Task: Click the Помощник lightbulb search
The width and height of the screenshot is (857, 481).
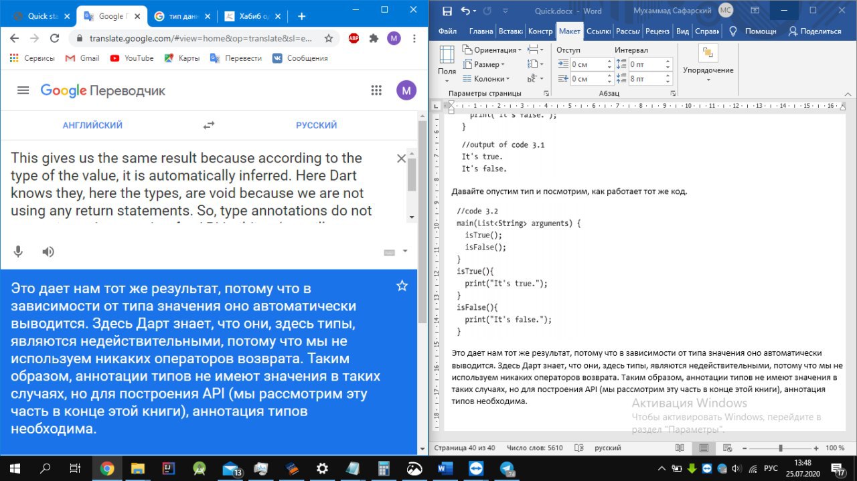Action: [753, 31]
